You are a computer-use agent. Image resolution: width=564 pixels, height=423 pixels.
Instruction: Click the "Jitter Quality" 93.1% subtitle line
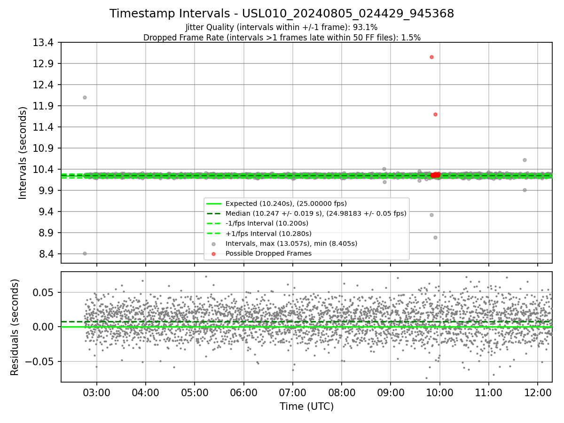pyautogui.click(x=282, y=28)
